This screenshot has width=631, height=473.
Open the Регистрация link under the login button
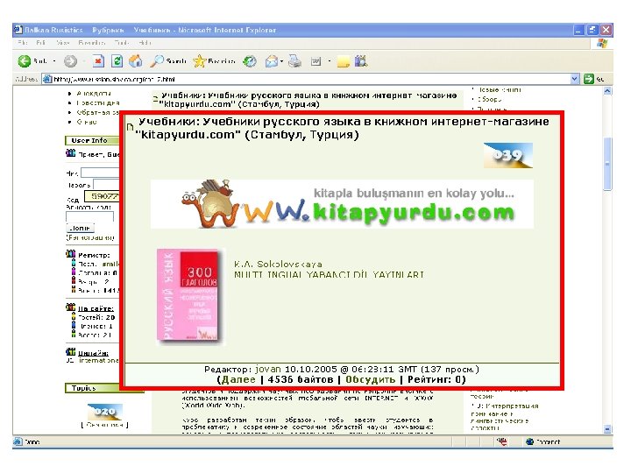pos(90,237)
